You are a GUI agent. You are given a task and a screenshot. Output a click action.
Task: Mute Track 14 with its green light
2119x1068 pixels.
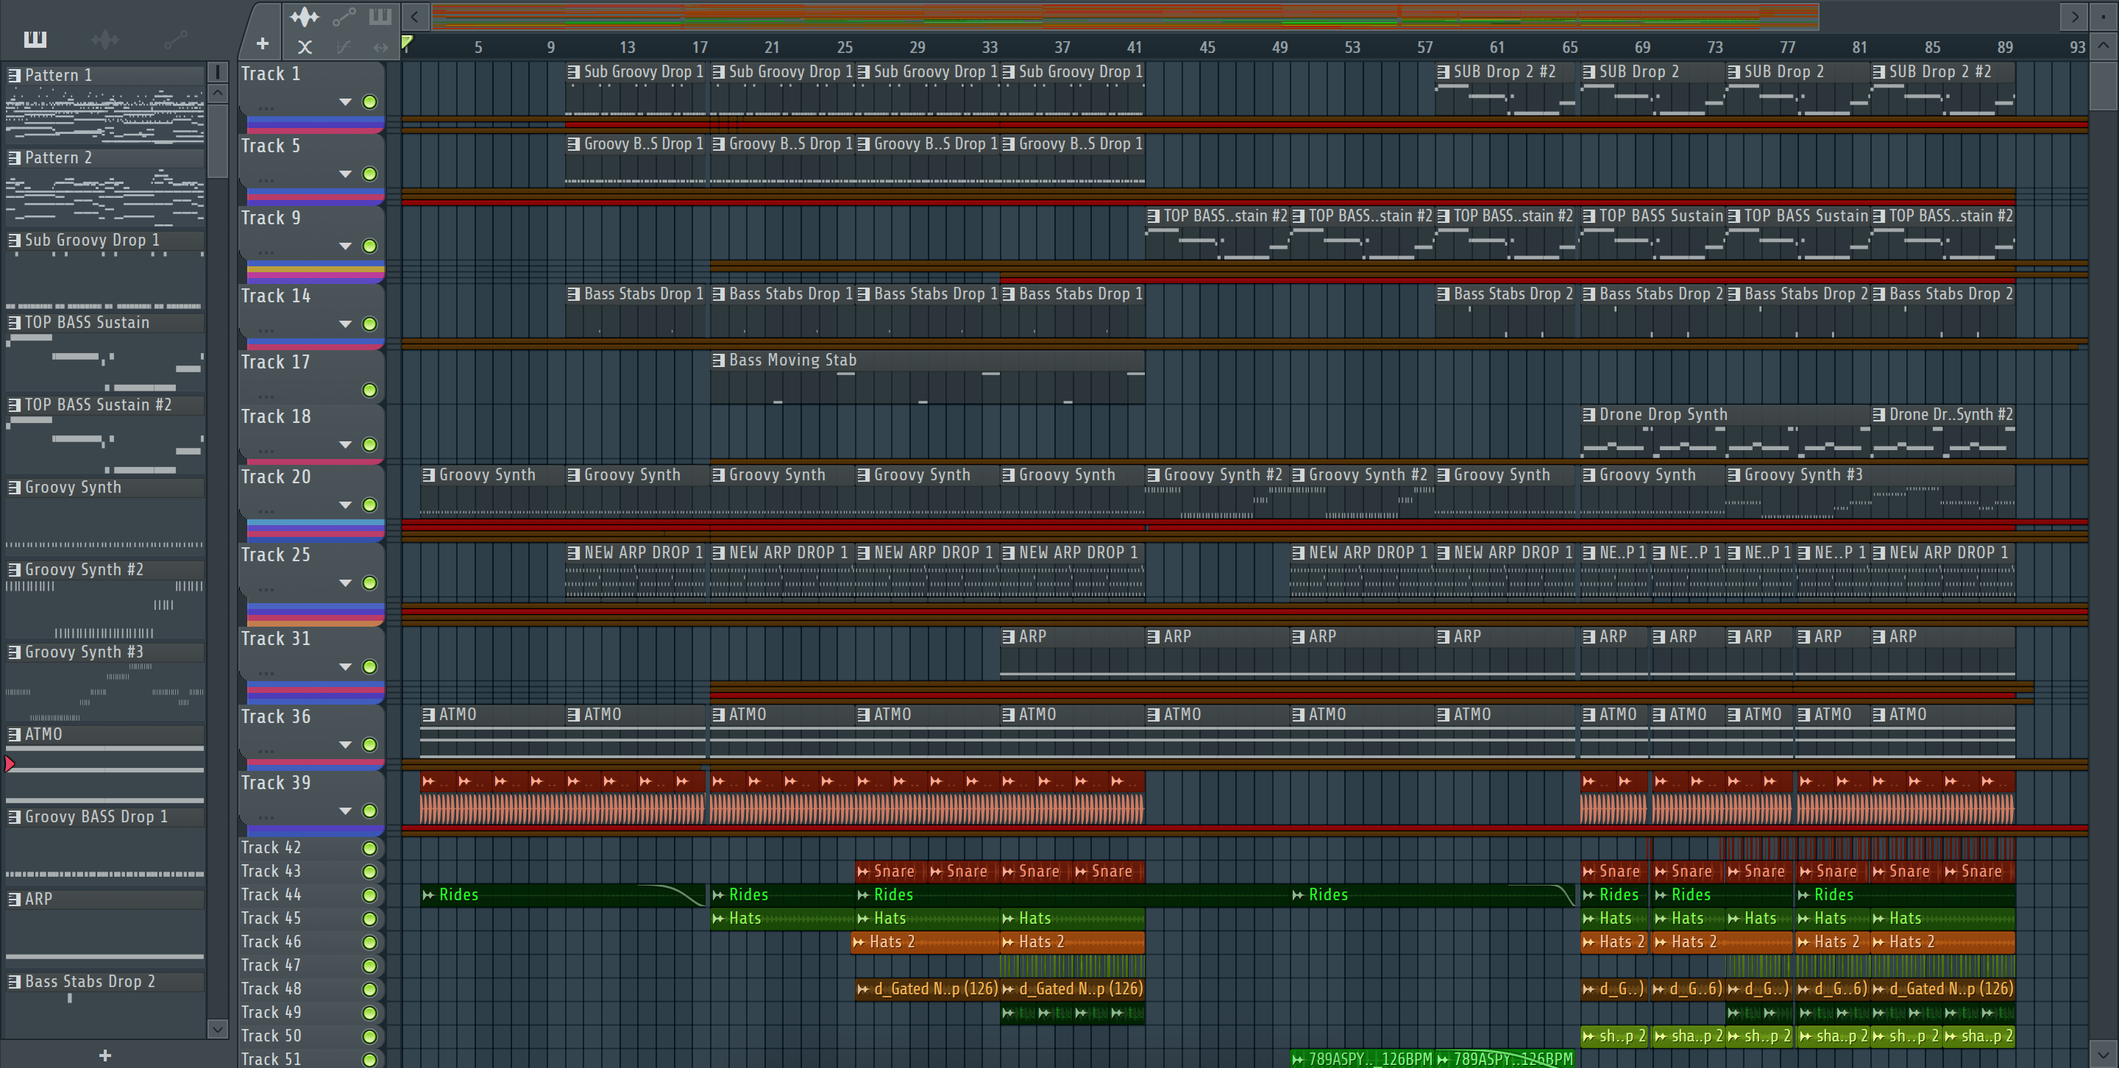pos(369,324)
